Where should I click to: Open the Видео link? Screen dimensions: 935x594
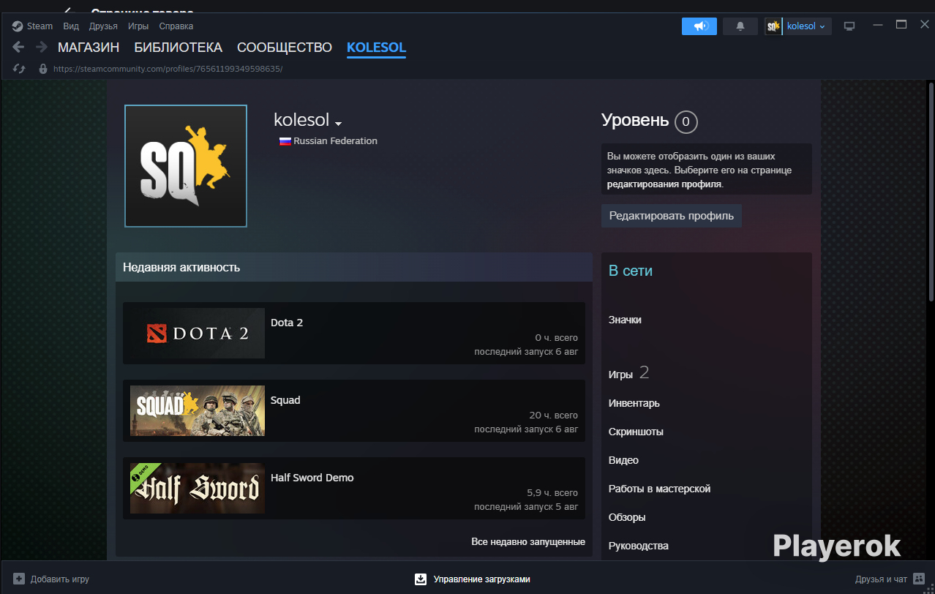point(623,460)
